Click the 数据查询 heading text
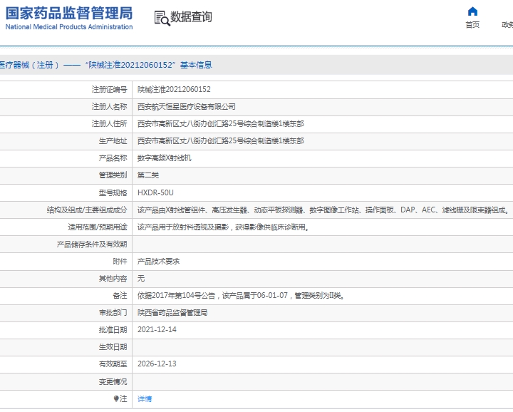The height and width of the screenshot is (412, 513). pos(191,17)
